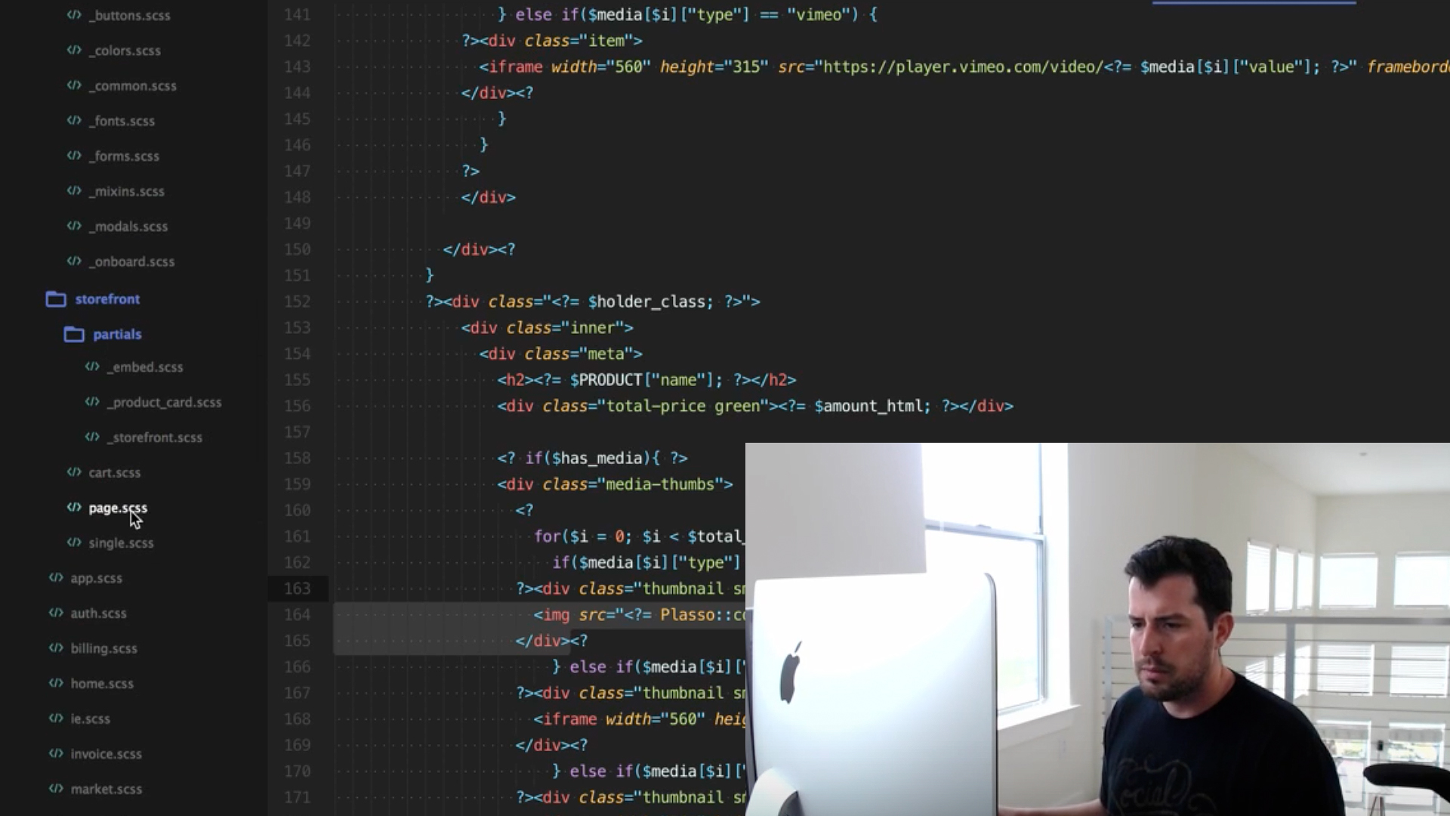This screenshot has height=816, width=1450.
Task: Open the market.scss file
Action: coord(106,788)
